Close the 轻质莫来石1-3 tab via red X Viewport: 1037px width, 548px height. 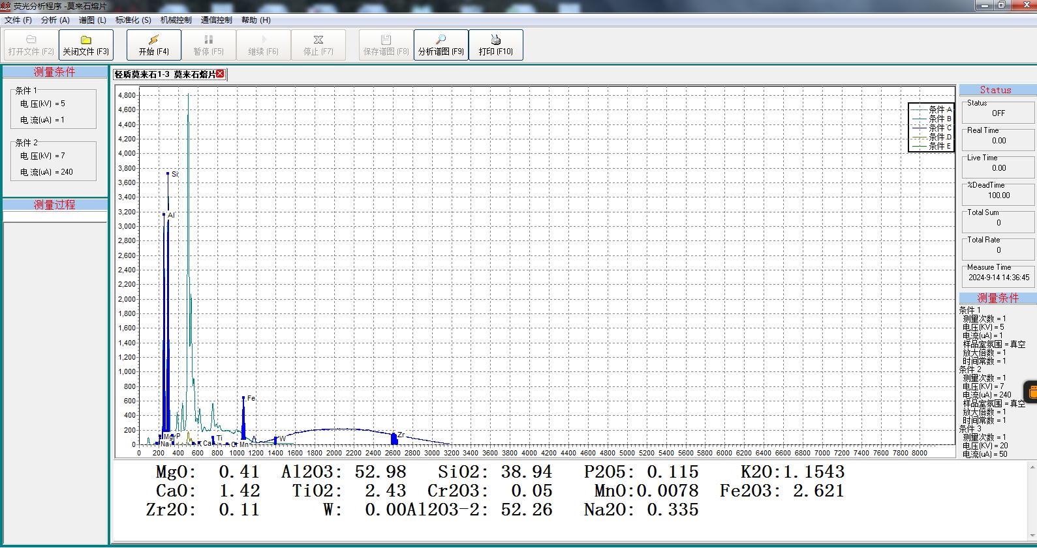click(x=221, y=74)
